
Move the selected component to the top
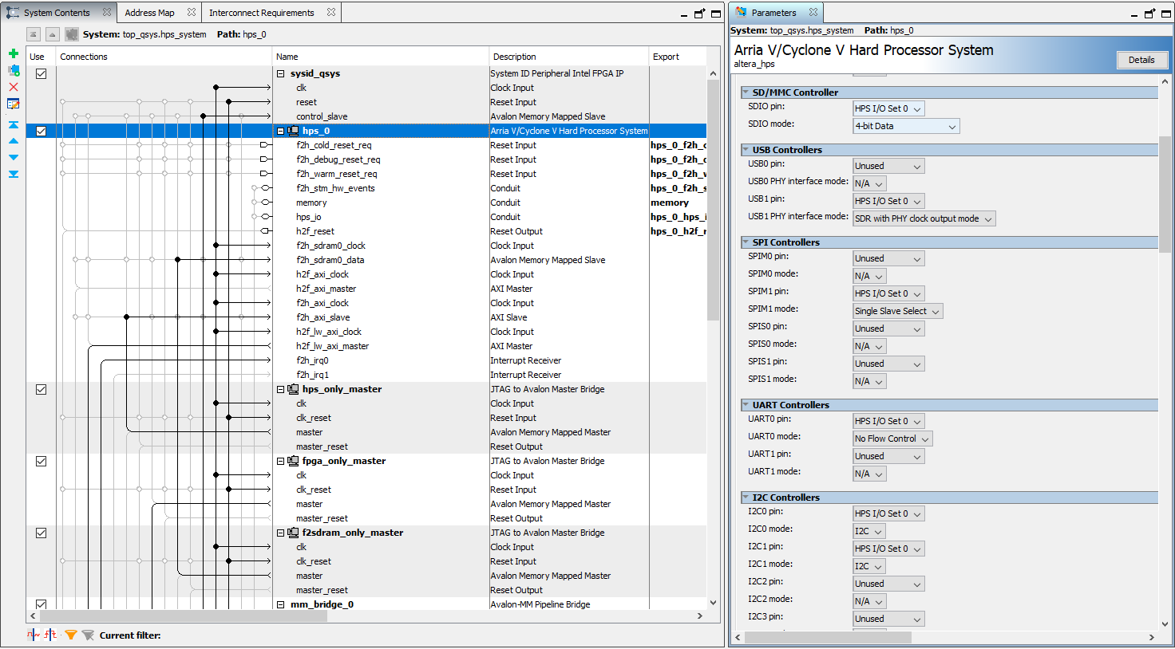coord(14,125)
